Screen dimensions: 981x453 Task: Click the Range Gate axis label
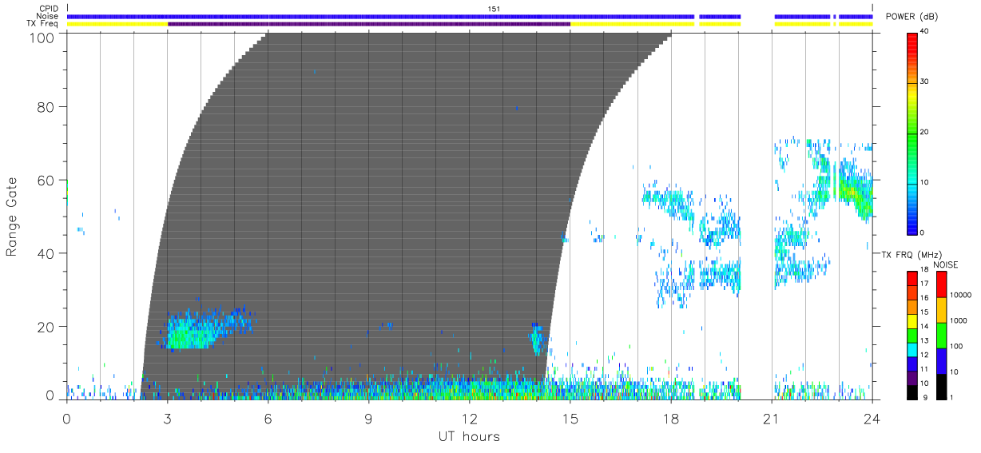click(12, 217)
